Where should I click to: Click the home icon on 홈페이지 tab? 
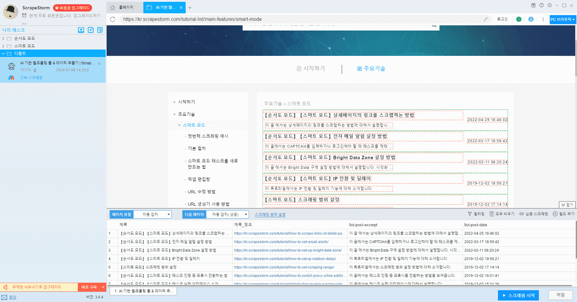113,7
